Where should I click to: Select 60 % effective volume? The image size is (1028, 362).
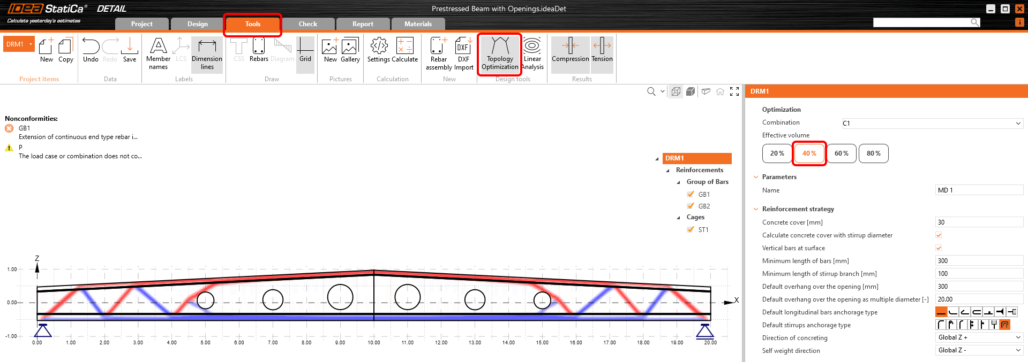[x=841, y=153]
